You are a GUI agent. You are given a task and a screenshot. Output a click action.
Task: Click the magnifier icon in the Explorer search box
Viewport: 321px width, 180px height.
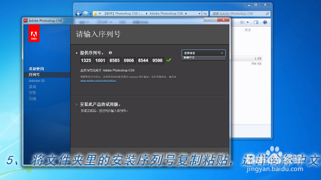[267, 13]
